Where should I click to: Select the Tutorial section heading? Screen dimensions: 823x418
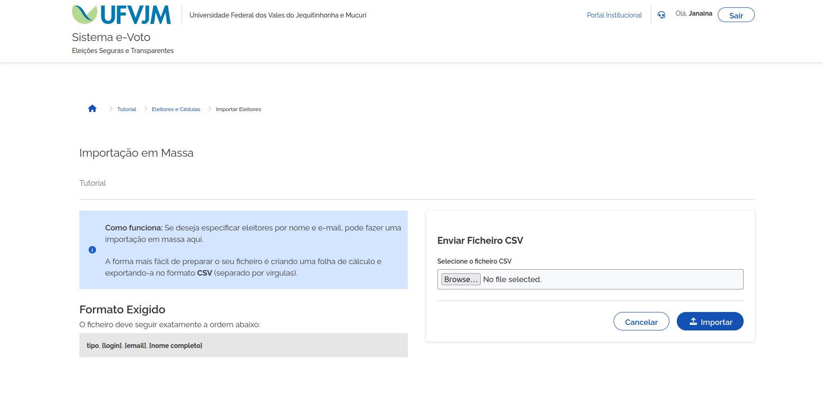click(x=93, y=183)
